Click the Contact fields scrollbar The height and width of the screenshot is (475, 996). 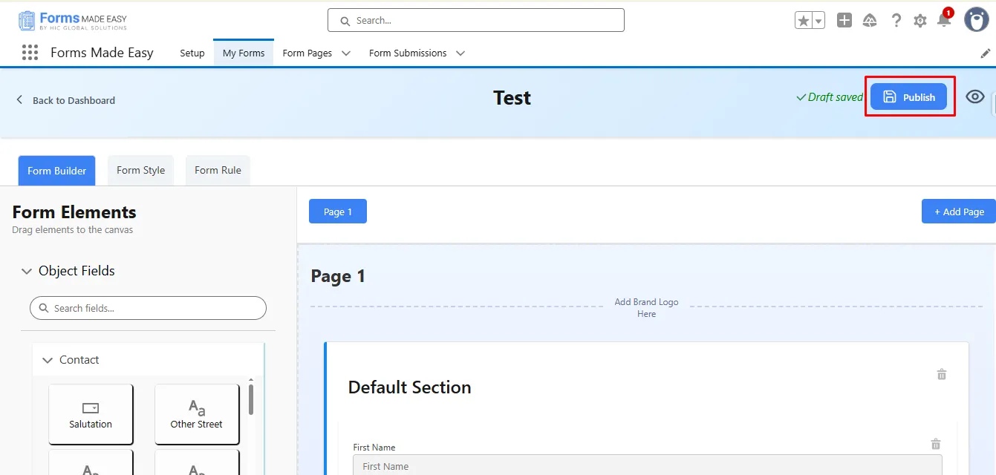(x=251, y=399)
